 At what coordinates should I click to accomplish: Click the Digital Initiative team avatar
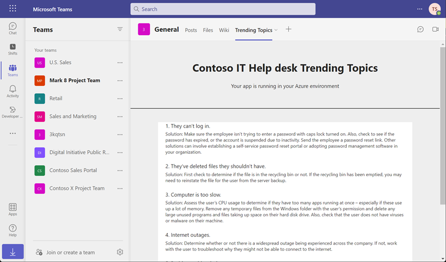pyautogui.click(x=40, y=153)
